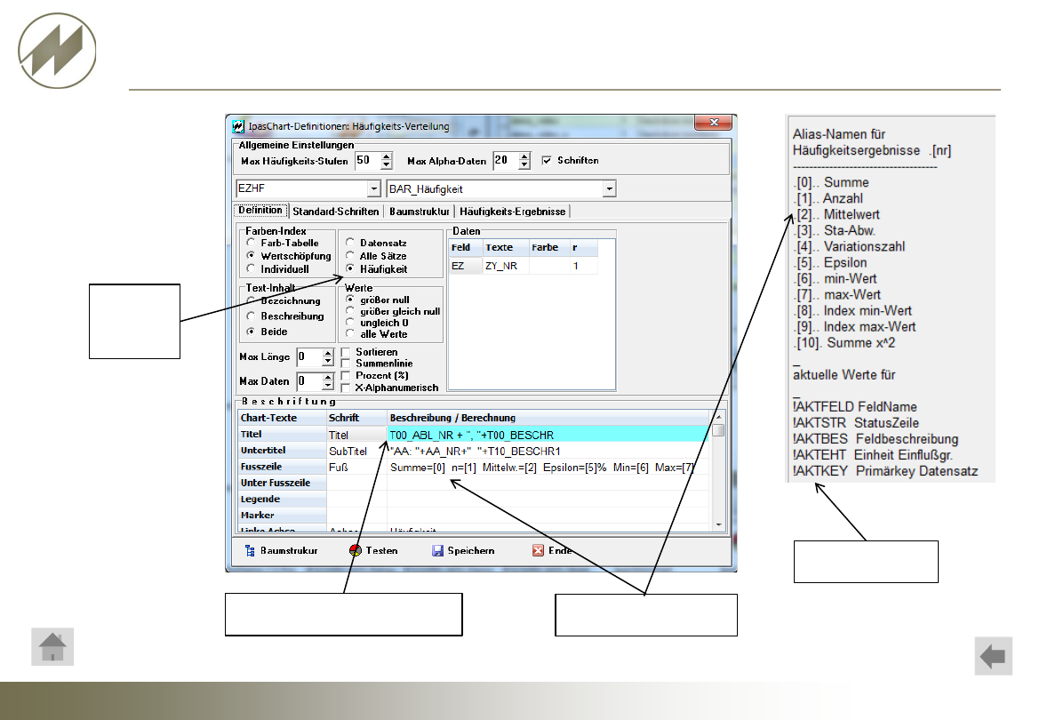Click the IpasChart window title icon
The width and height of the screenshot is (1040, 720).
(238, 126)
